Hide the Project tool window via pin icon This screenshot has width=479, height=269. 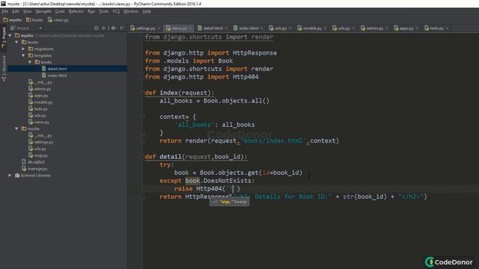pyautogui.click(x=122, y=28)
